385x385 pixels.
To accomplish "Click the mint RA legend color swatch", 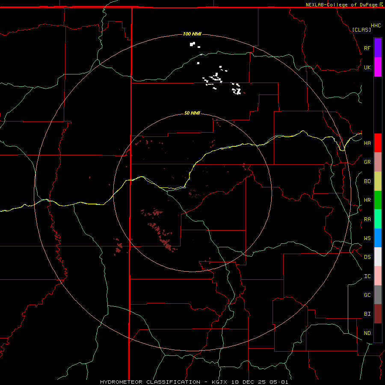I will coord(378,219).
